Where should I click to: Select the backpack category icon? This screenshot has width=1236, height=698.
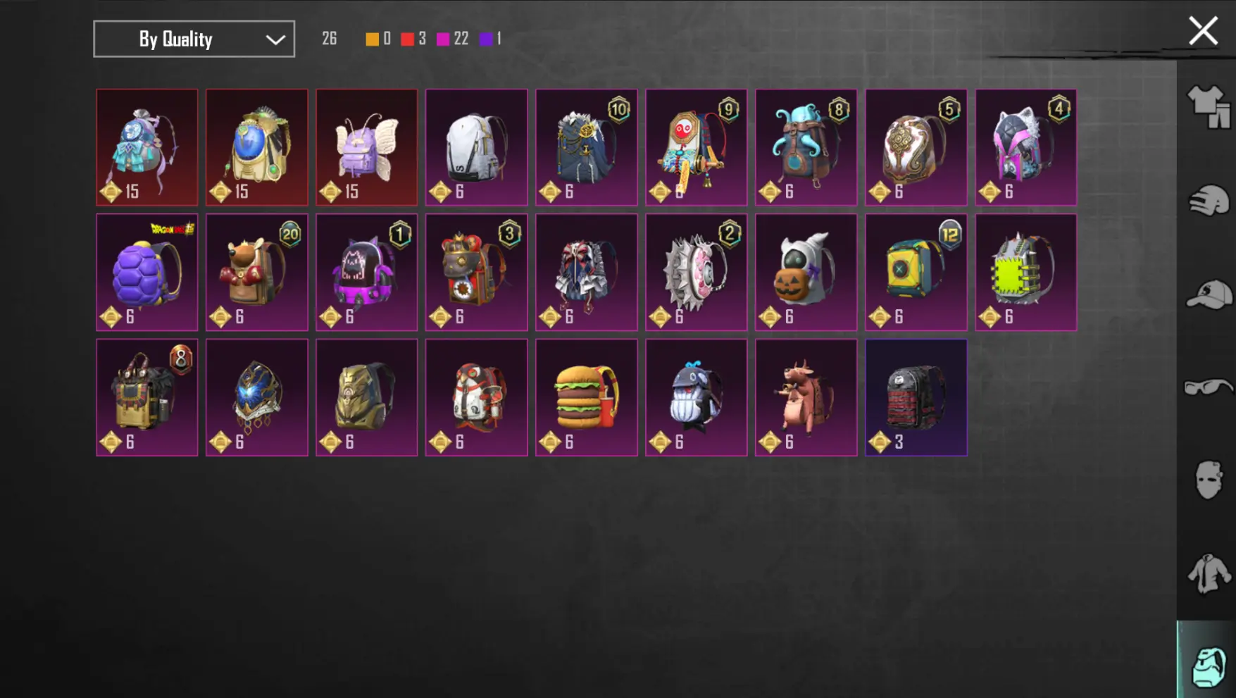[x=1209, y=666]
